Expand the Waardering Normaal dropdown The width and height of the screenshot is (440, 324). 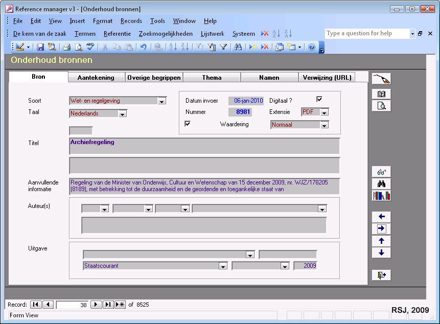(x=325, y=125)
